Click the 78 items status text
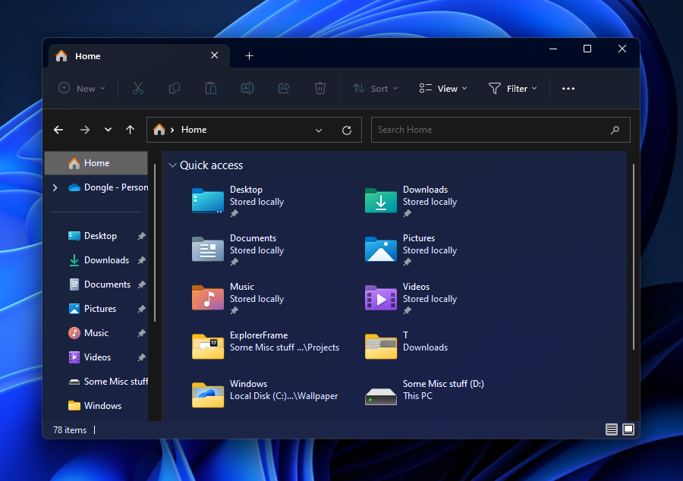 70,430
